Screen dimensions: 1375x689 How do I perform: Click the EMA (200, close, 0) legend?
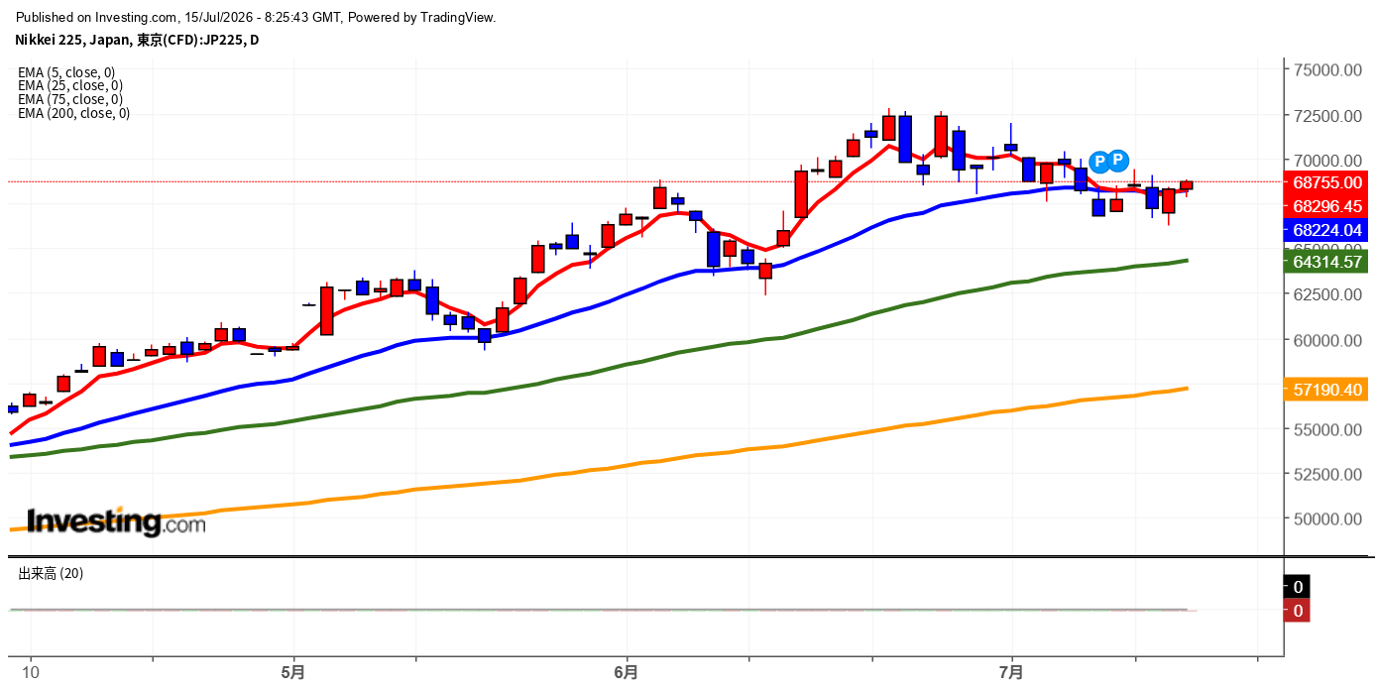tap(74, 113)
